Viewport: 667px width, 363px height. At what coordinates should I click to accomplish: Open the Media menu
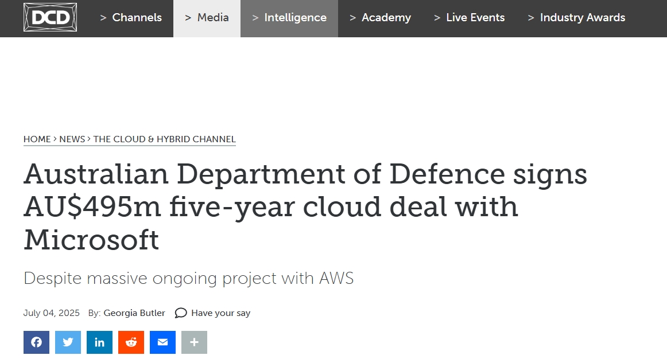pos(207,17)
